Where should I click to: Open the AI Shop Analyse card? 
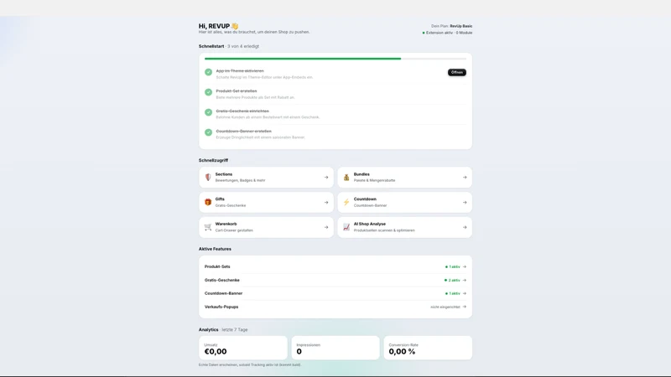(405, 227)
